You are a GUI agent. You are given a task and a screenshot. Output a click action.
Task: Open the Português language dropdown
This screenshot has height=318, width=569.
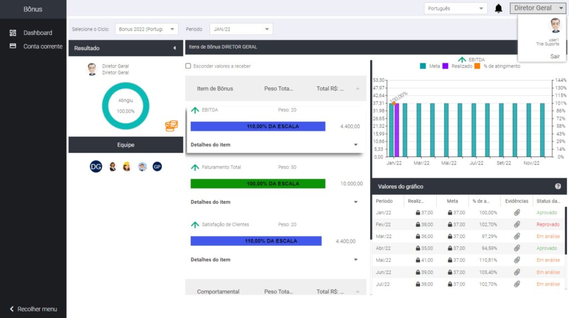tap(456, 8)
